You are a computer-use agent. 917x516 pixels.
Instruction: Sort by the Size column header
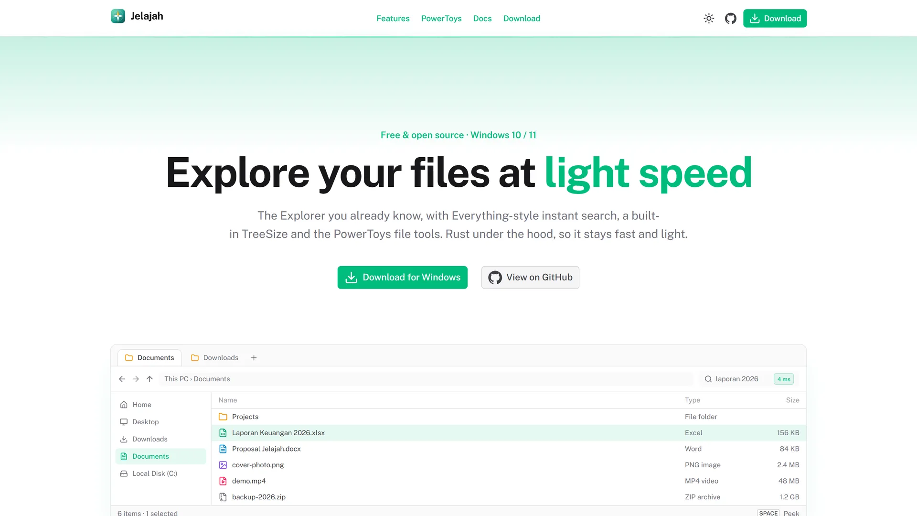[x=792, y=400]
